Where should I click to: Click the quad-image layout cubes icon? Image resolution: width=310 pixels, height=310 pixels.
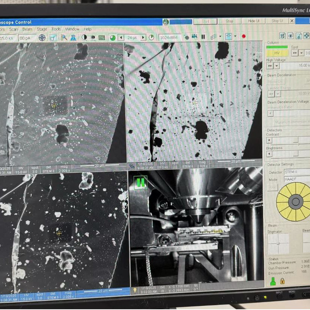click(214, 37)
